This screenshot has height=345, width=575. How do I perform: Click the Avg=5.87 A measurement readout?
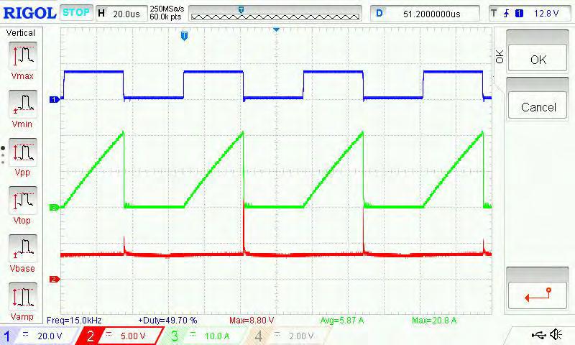[x=342, y=320]
